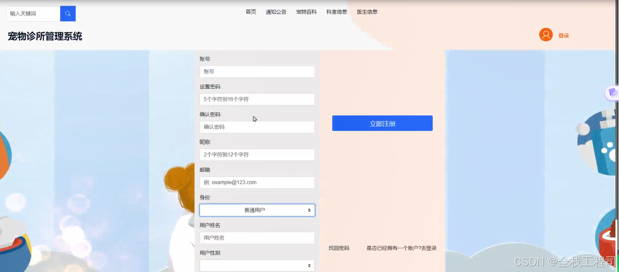The image size is (619, 272).
Task: Click into the 账号 input field
Action: click(x=257, y=71)
